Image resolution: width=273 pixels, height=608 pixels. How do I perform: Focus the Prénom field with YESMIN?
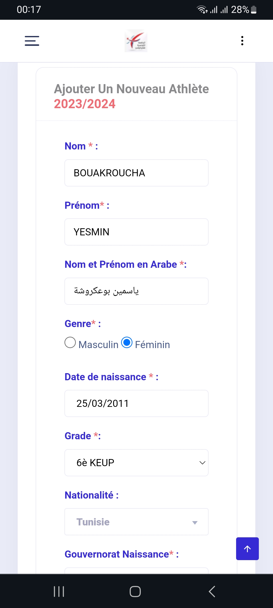click(136, 232)
